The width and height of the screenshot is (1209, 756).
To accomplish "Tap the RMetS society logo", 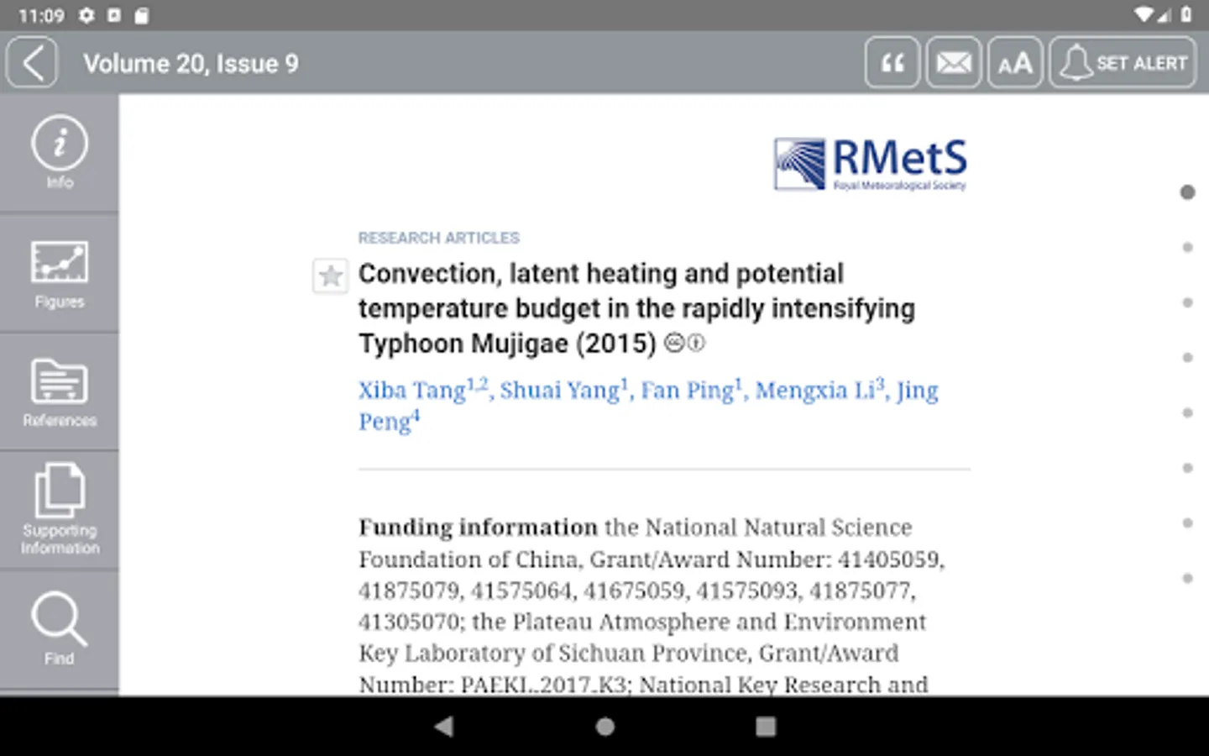I will pyautogui.click(x=871, y=164).
